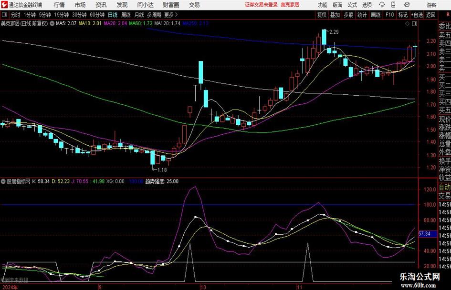Switch to 15分钟 period tab
Screen dimensions: 451x290
click(x=61, y=15)
